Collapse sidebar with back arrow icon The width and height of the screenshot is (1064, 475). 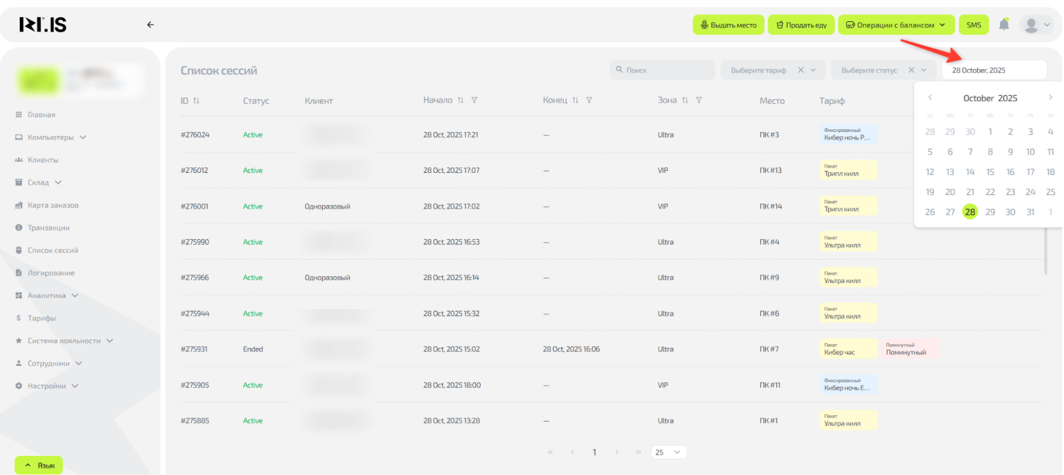point(151,24)
